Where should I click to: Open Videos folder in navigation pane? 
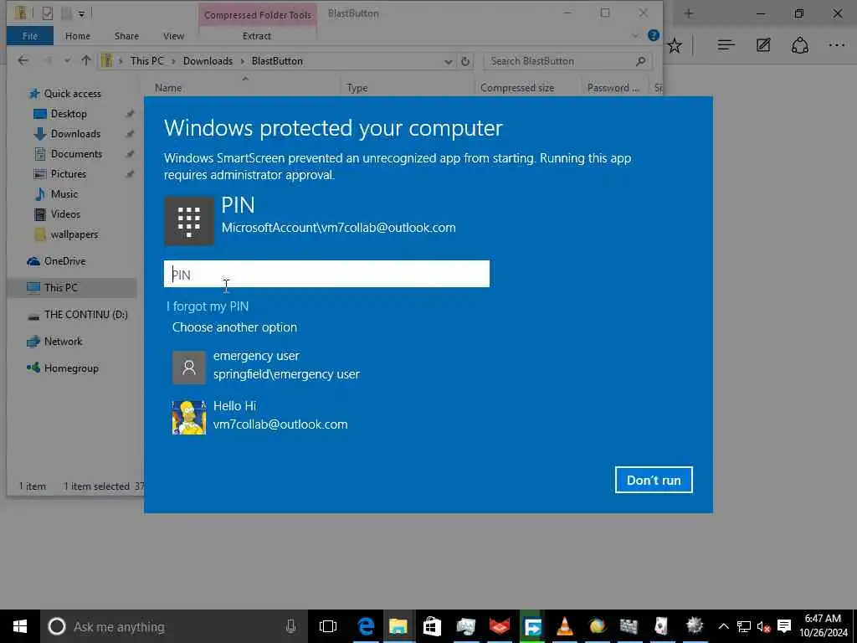point(65,213)
